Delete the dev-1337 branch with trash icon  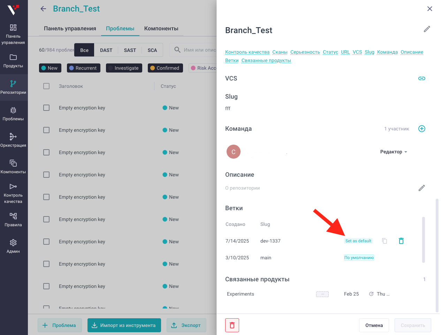(x=401, y=241)
